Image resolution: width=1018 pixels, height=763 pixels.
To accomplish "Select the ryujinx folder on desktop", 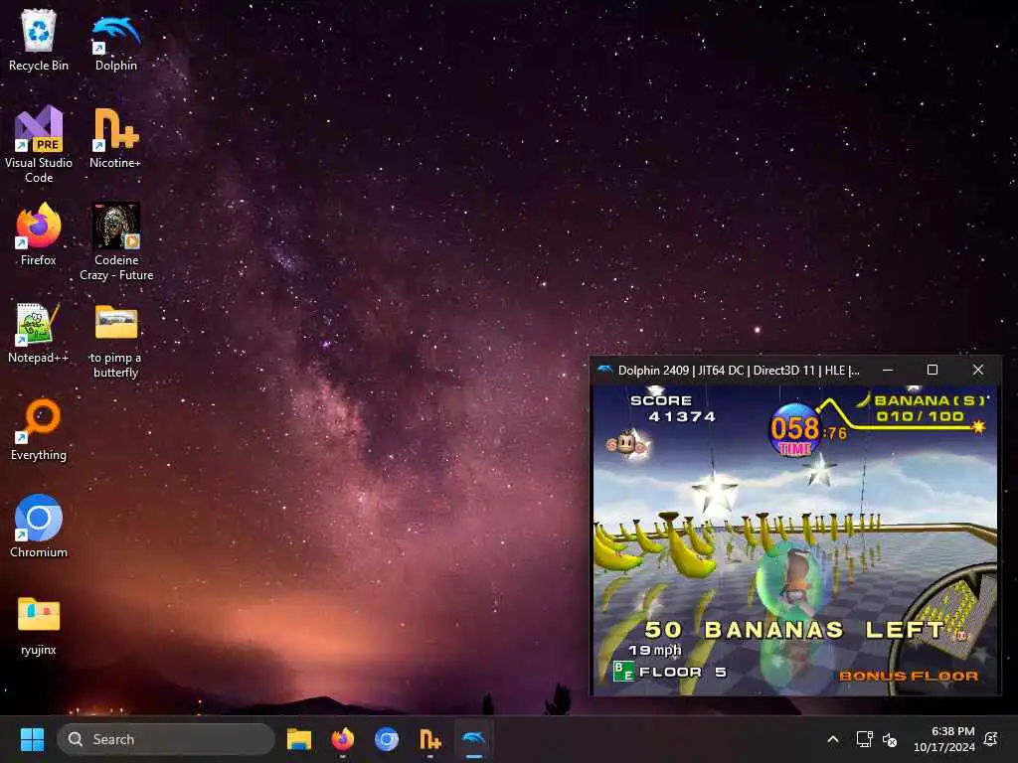I will pyautogui.click(x=39, y=625).
